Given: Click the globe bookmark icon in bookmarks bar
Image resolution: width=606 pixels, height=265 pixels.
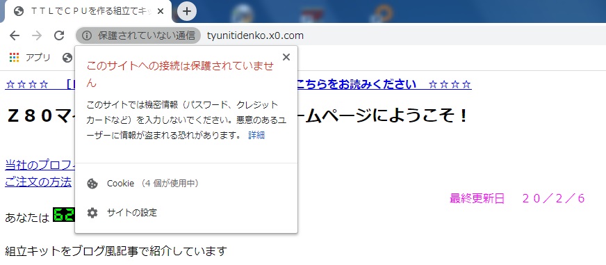Looking at the screenshot, I should point(67,58).
